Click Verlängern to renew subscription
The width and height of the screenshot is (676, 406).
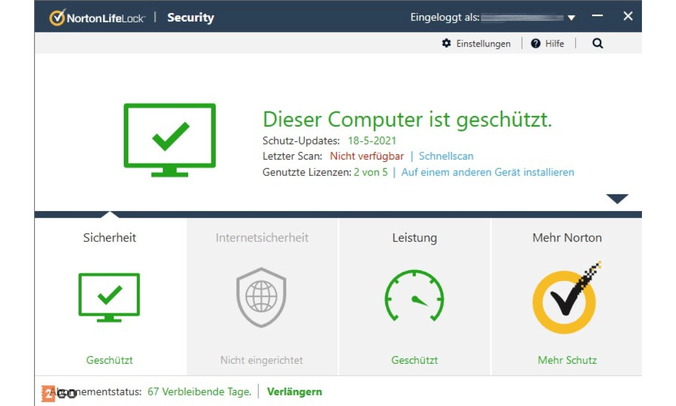[x=294, y=391]
